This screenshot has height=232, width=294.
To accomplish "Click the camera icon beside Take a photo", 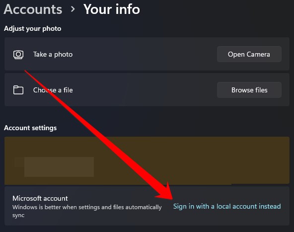I will click(x=18, y=55).
